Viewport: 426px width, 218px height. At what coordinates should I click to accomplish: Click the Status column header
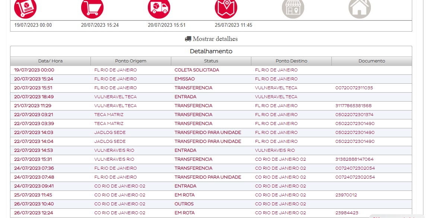click(211, 61)
